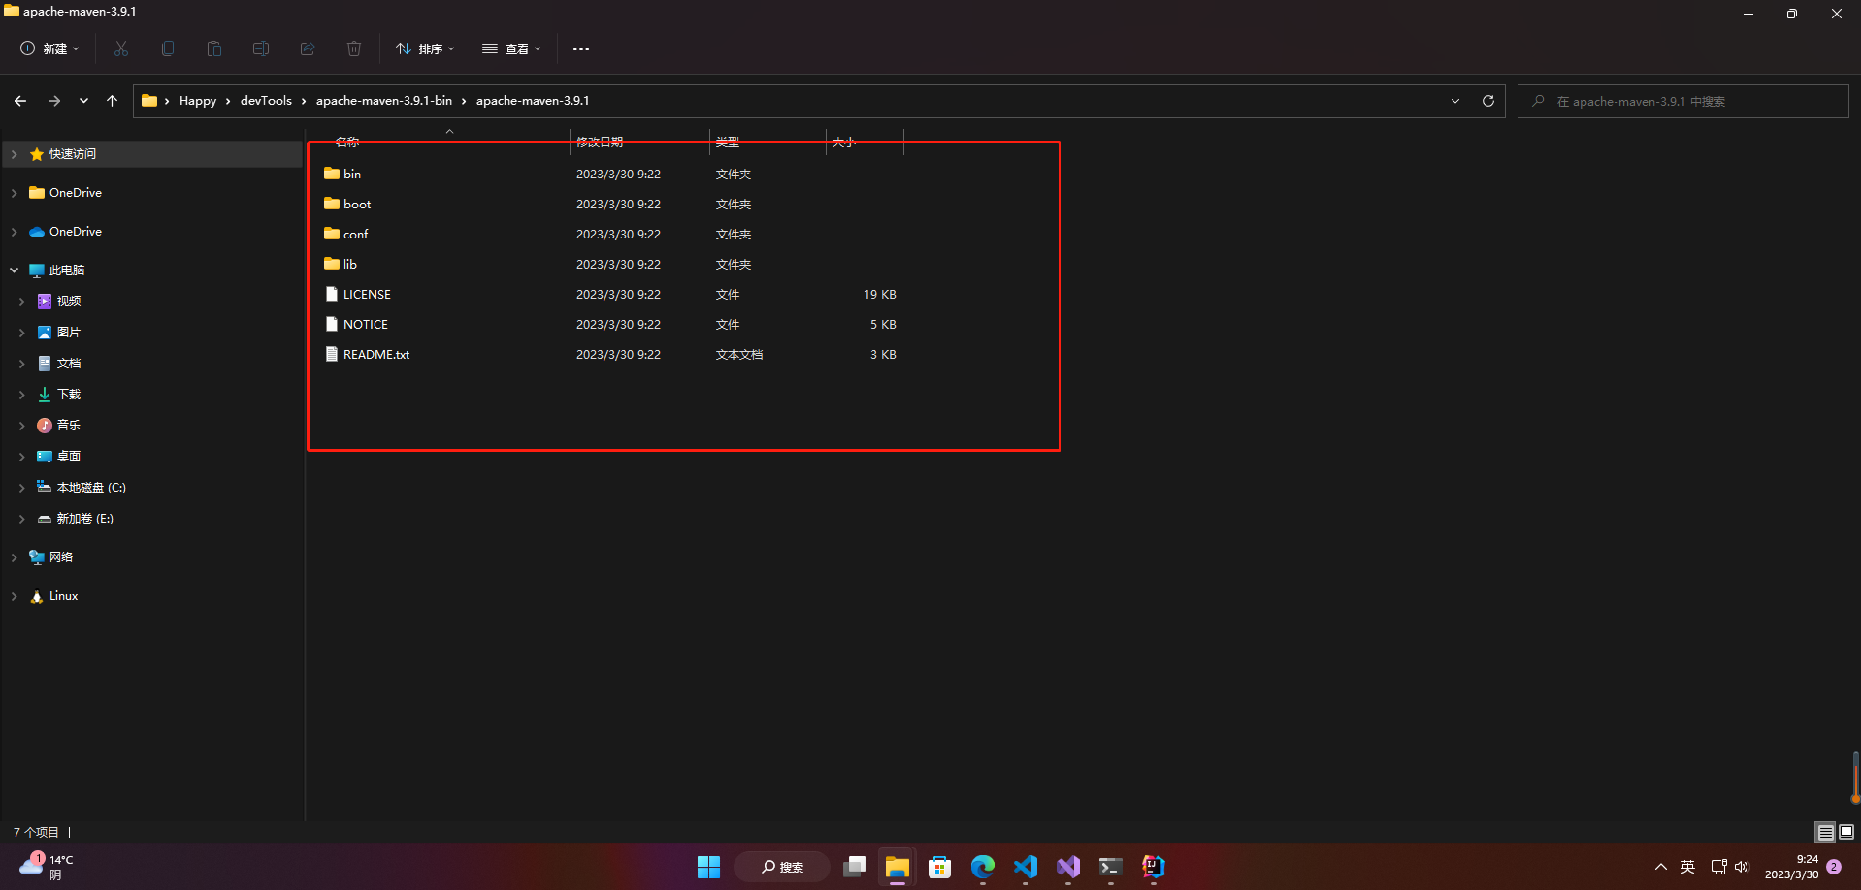Click the taskbar Search button

pos(782,867)
